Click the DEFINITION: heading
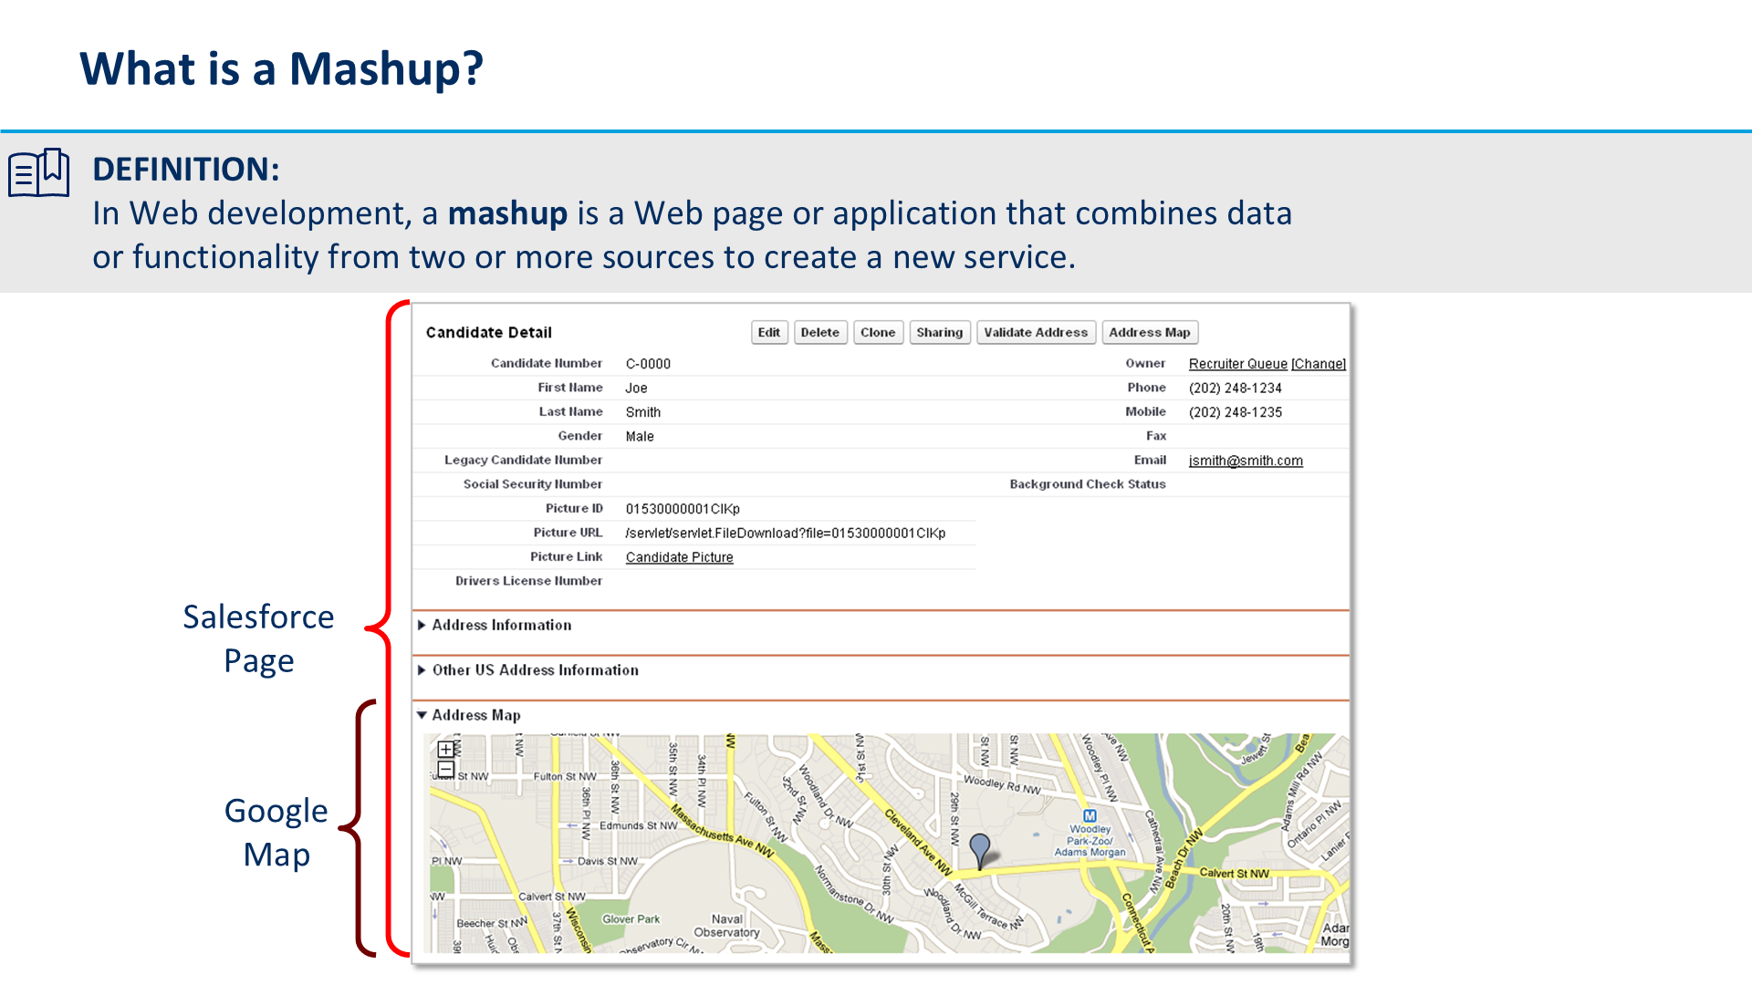The height and width of the screenshot is (985, 1752). [x=185, y=170]
